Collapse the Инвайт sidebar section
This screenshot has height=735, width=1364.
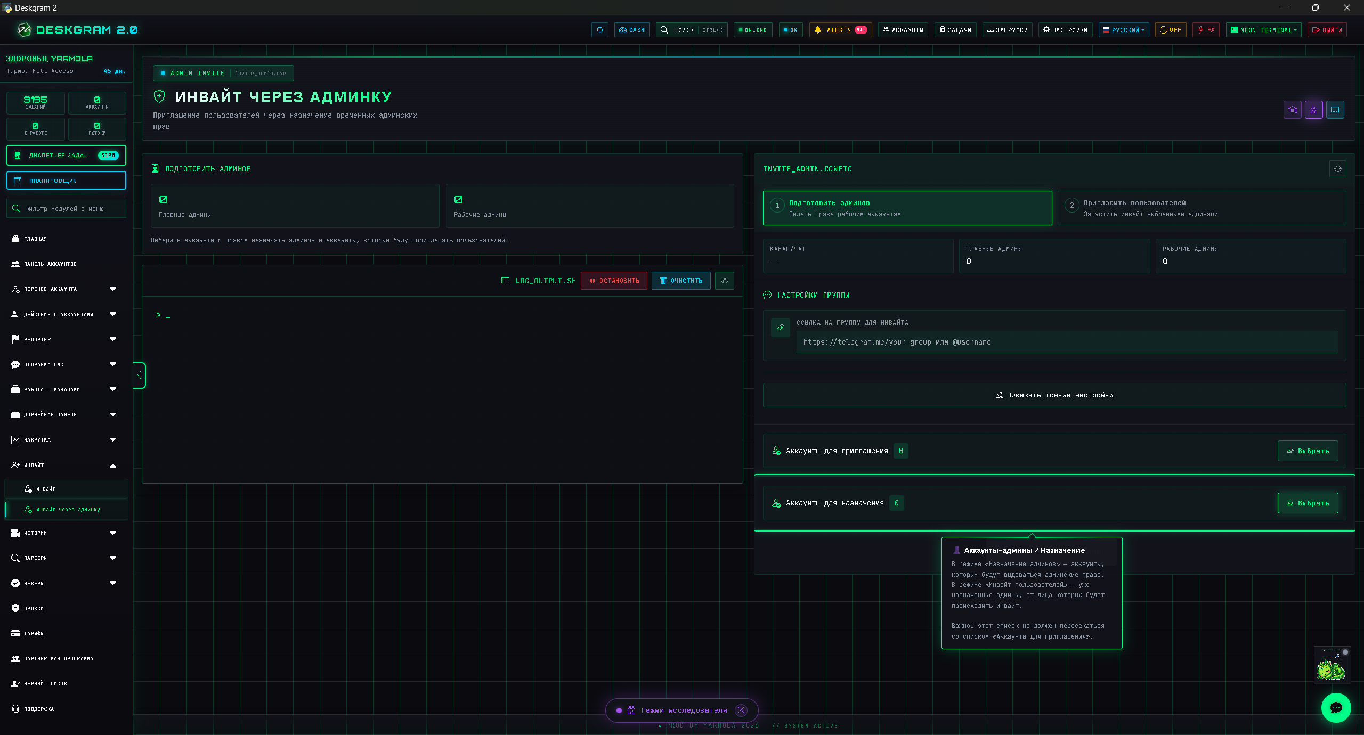66,465
